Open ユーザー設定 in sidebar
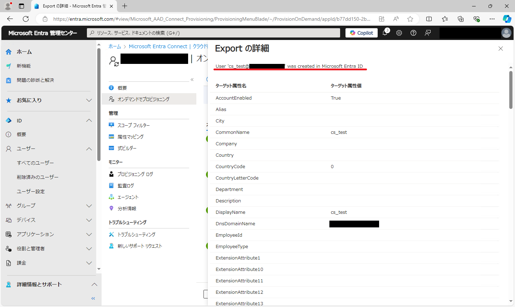Image resolution: width=515 pixels, height=307 pixels. pyautogui.click(x=31, y=191)
